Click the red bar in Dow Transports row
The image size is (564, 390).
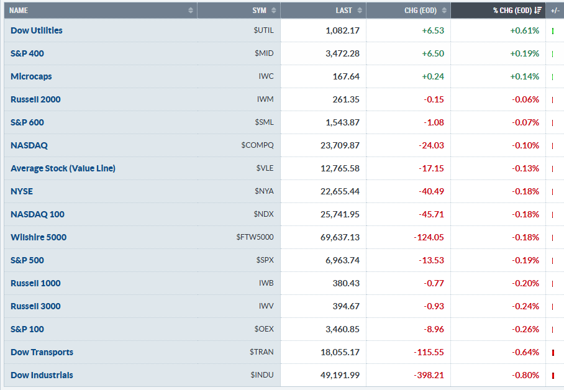coord(552,353)
